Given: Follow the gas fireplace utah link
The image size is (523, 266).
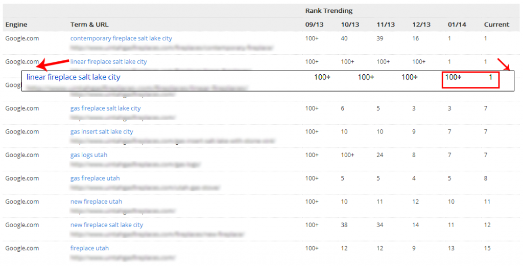Looking at the screenshot, I should [x=95, y=179].
